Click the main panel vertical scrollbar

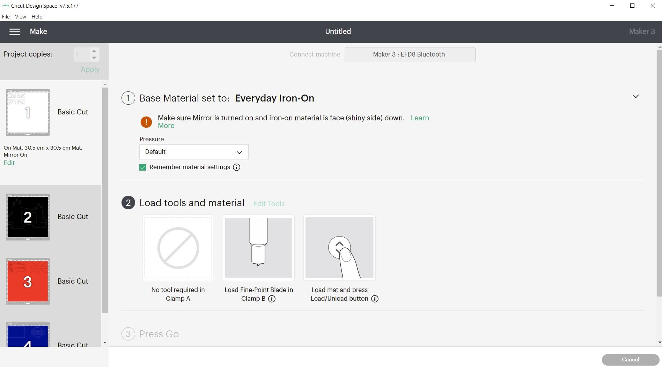pos(659,173)
